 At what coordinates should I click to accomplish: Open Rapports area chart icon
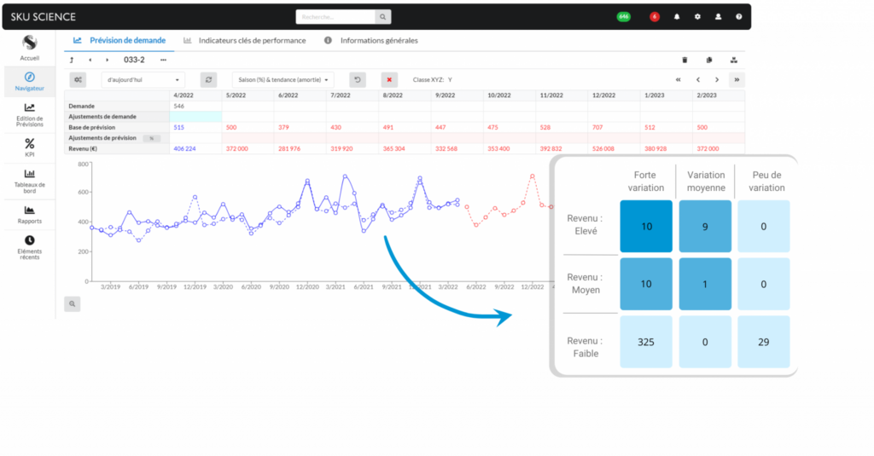click(30, 210)
